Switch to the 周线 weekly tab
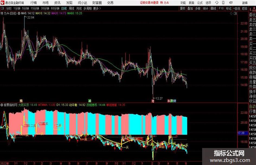 tap(72, 8)
